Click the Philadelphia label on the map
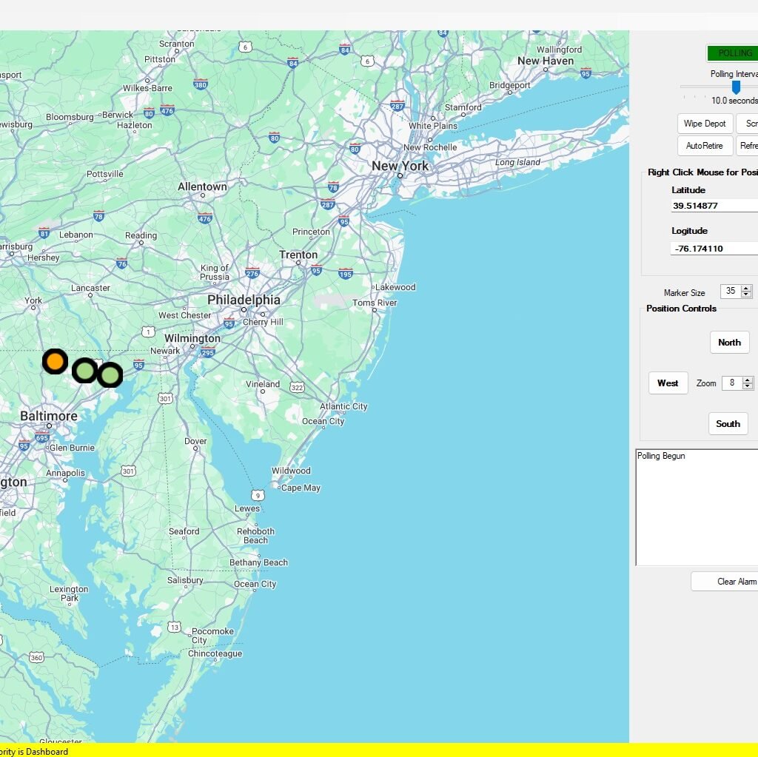This screenshot has width=758, height=757. [x=244, y=300]
